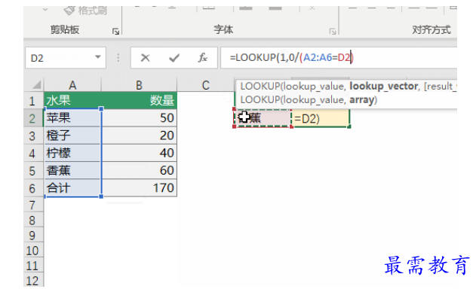The width and height of the screenshot is (476, 289).
Task: Expand dropdown arrow beside Format Painter
Action: (x=45, y=10)
